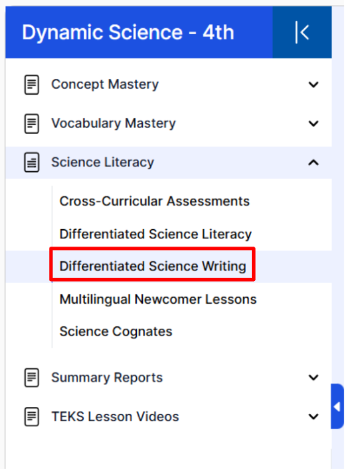
Task: Select the Vocabulary Mastery menu label
Action: [x=114, y=123]
